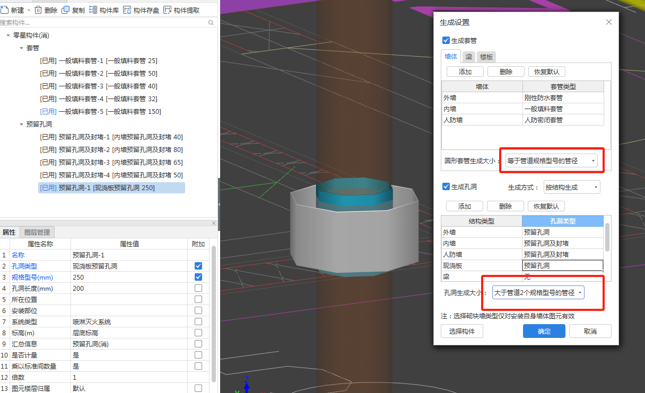Click the 孔洞类型 column header
Image resolution: width=645 pixels, height=393 pixels.
tap(562, 221)
